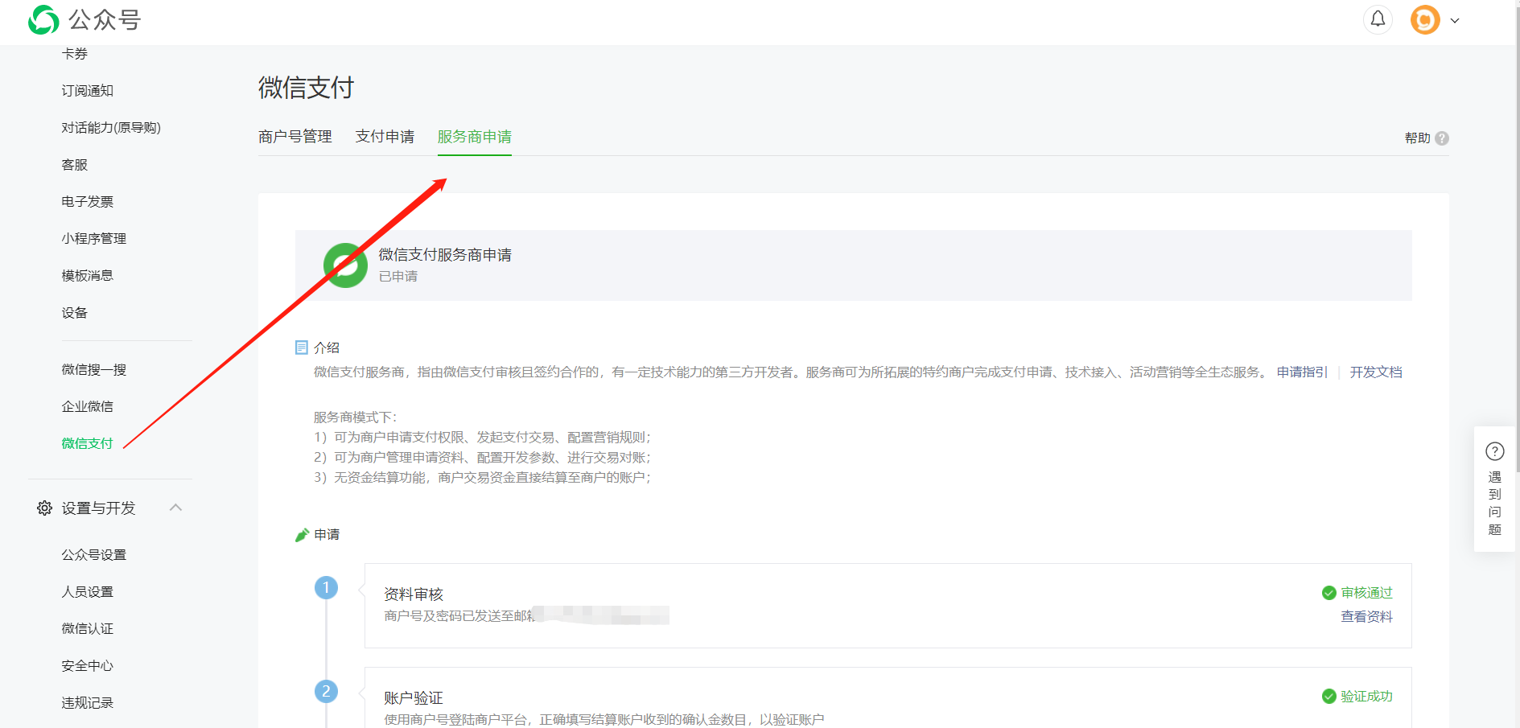Click the 账户验证 step title
The image size is (1520, 728).
click(x=414, y=698)
